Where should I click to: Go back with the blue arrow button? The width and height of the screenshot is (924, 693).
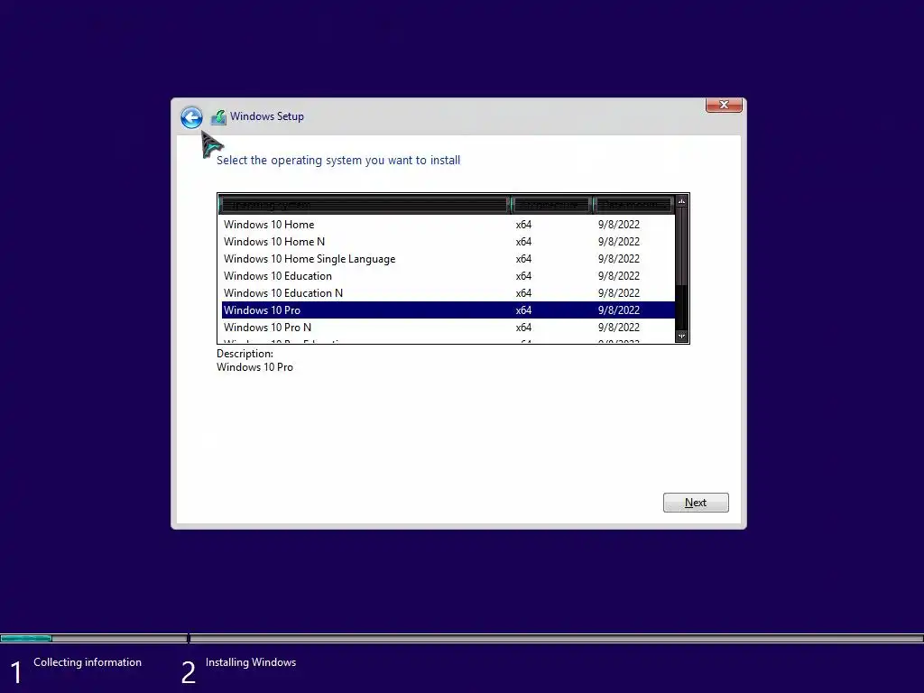pyautogui.click(x=191, y=117)
